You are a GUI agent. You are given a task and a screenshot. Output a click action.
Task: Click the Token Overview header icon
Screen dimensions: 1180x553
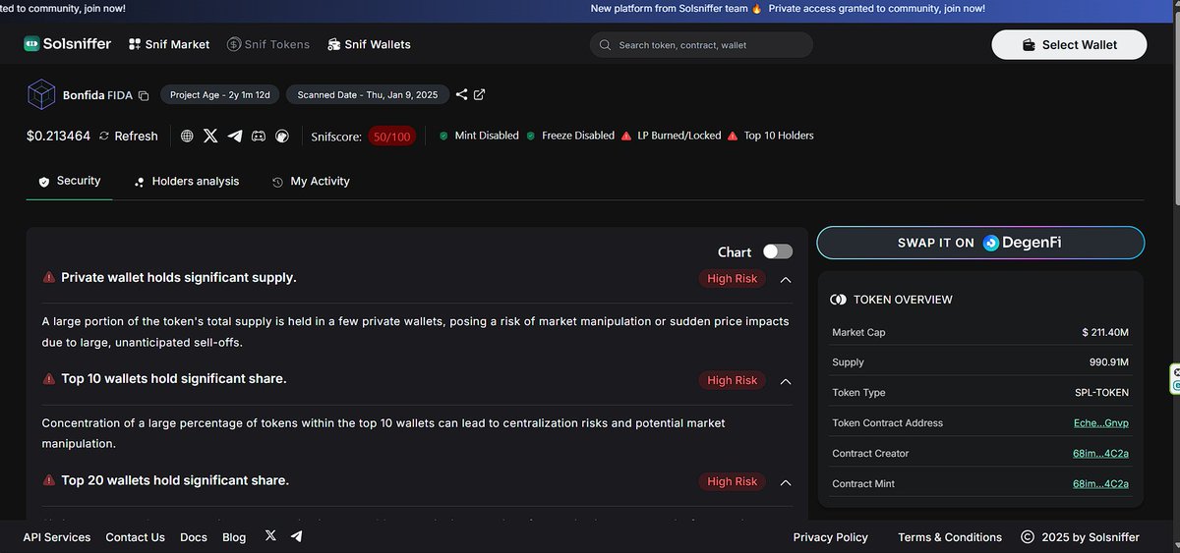coord(839,300)
